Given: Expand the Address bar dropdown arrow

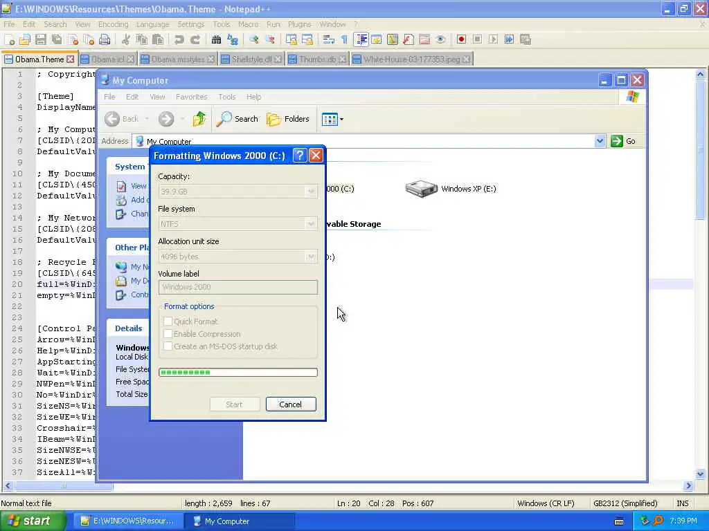Looking at the screenshot, I should click(x=600, y=141).
